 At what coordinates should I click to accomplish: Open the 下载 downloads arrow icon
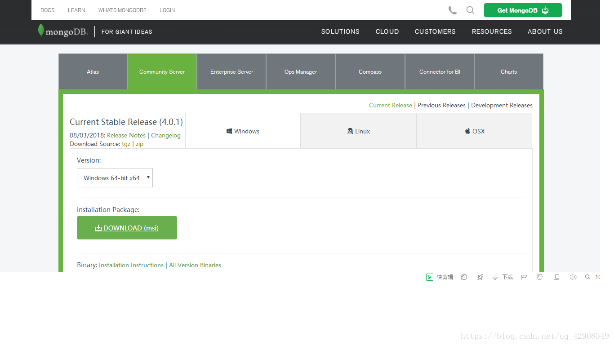coord(495,277)
